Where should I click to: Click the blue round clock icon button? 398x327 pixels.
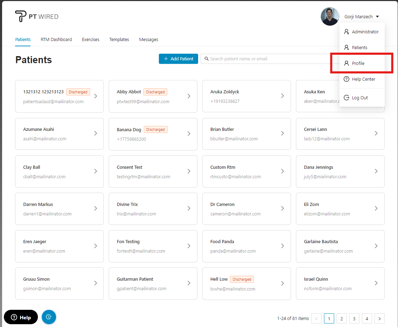click(x=49, y=317)
